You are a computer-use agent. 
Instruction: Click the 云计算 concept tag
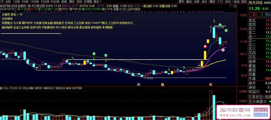17,23
